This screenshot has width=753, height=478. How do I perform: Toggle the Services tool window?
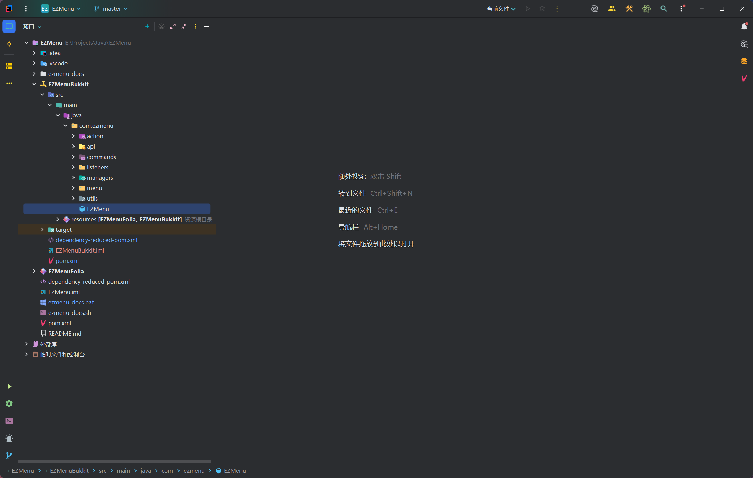click(x=9, y=404)
